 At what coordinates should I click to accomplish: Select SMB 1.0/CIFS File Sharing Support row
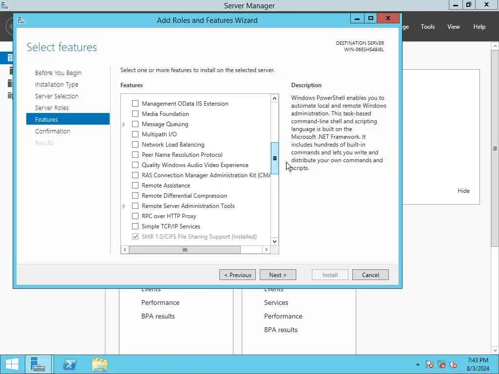199,237
